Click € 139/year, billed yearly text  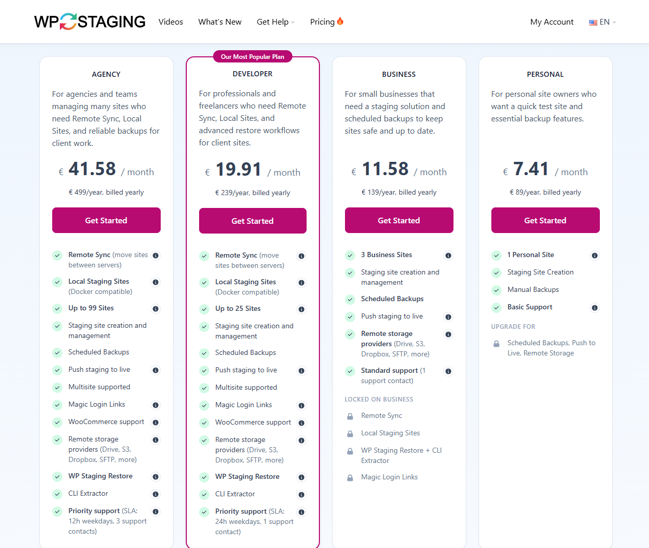(x=399, y=193)
